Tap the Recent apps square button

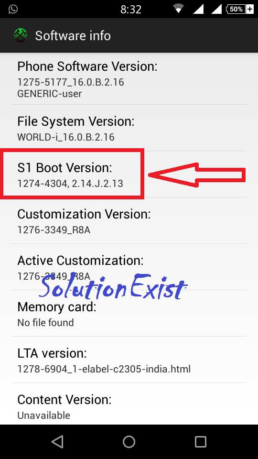pos(201,441)
